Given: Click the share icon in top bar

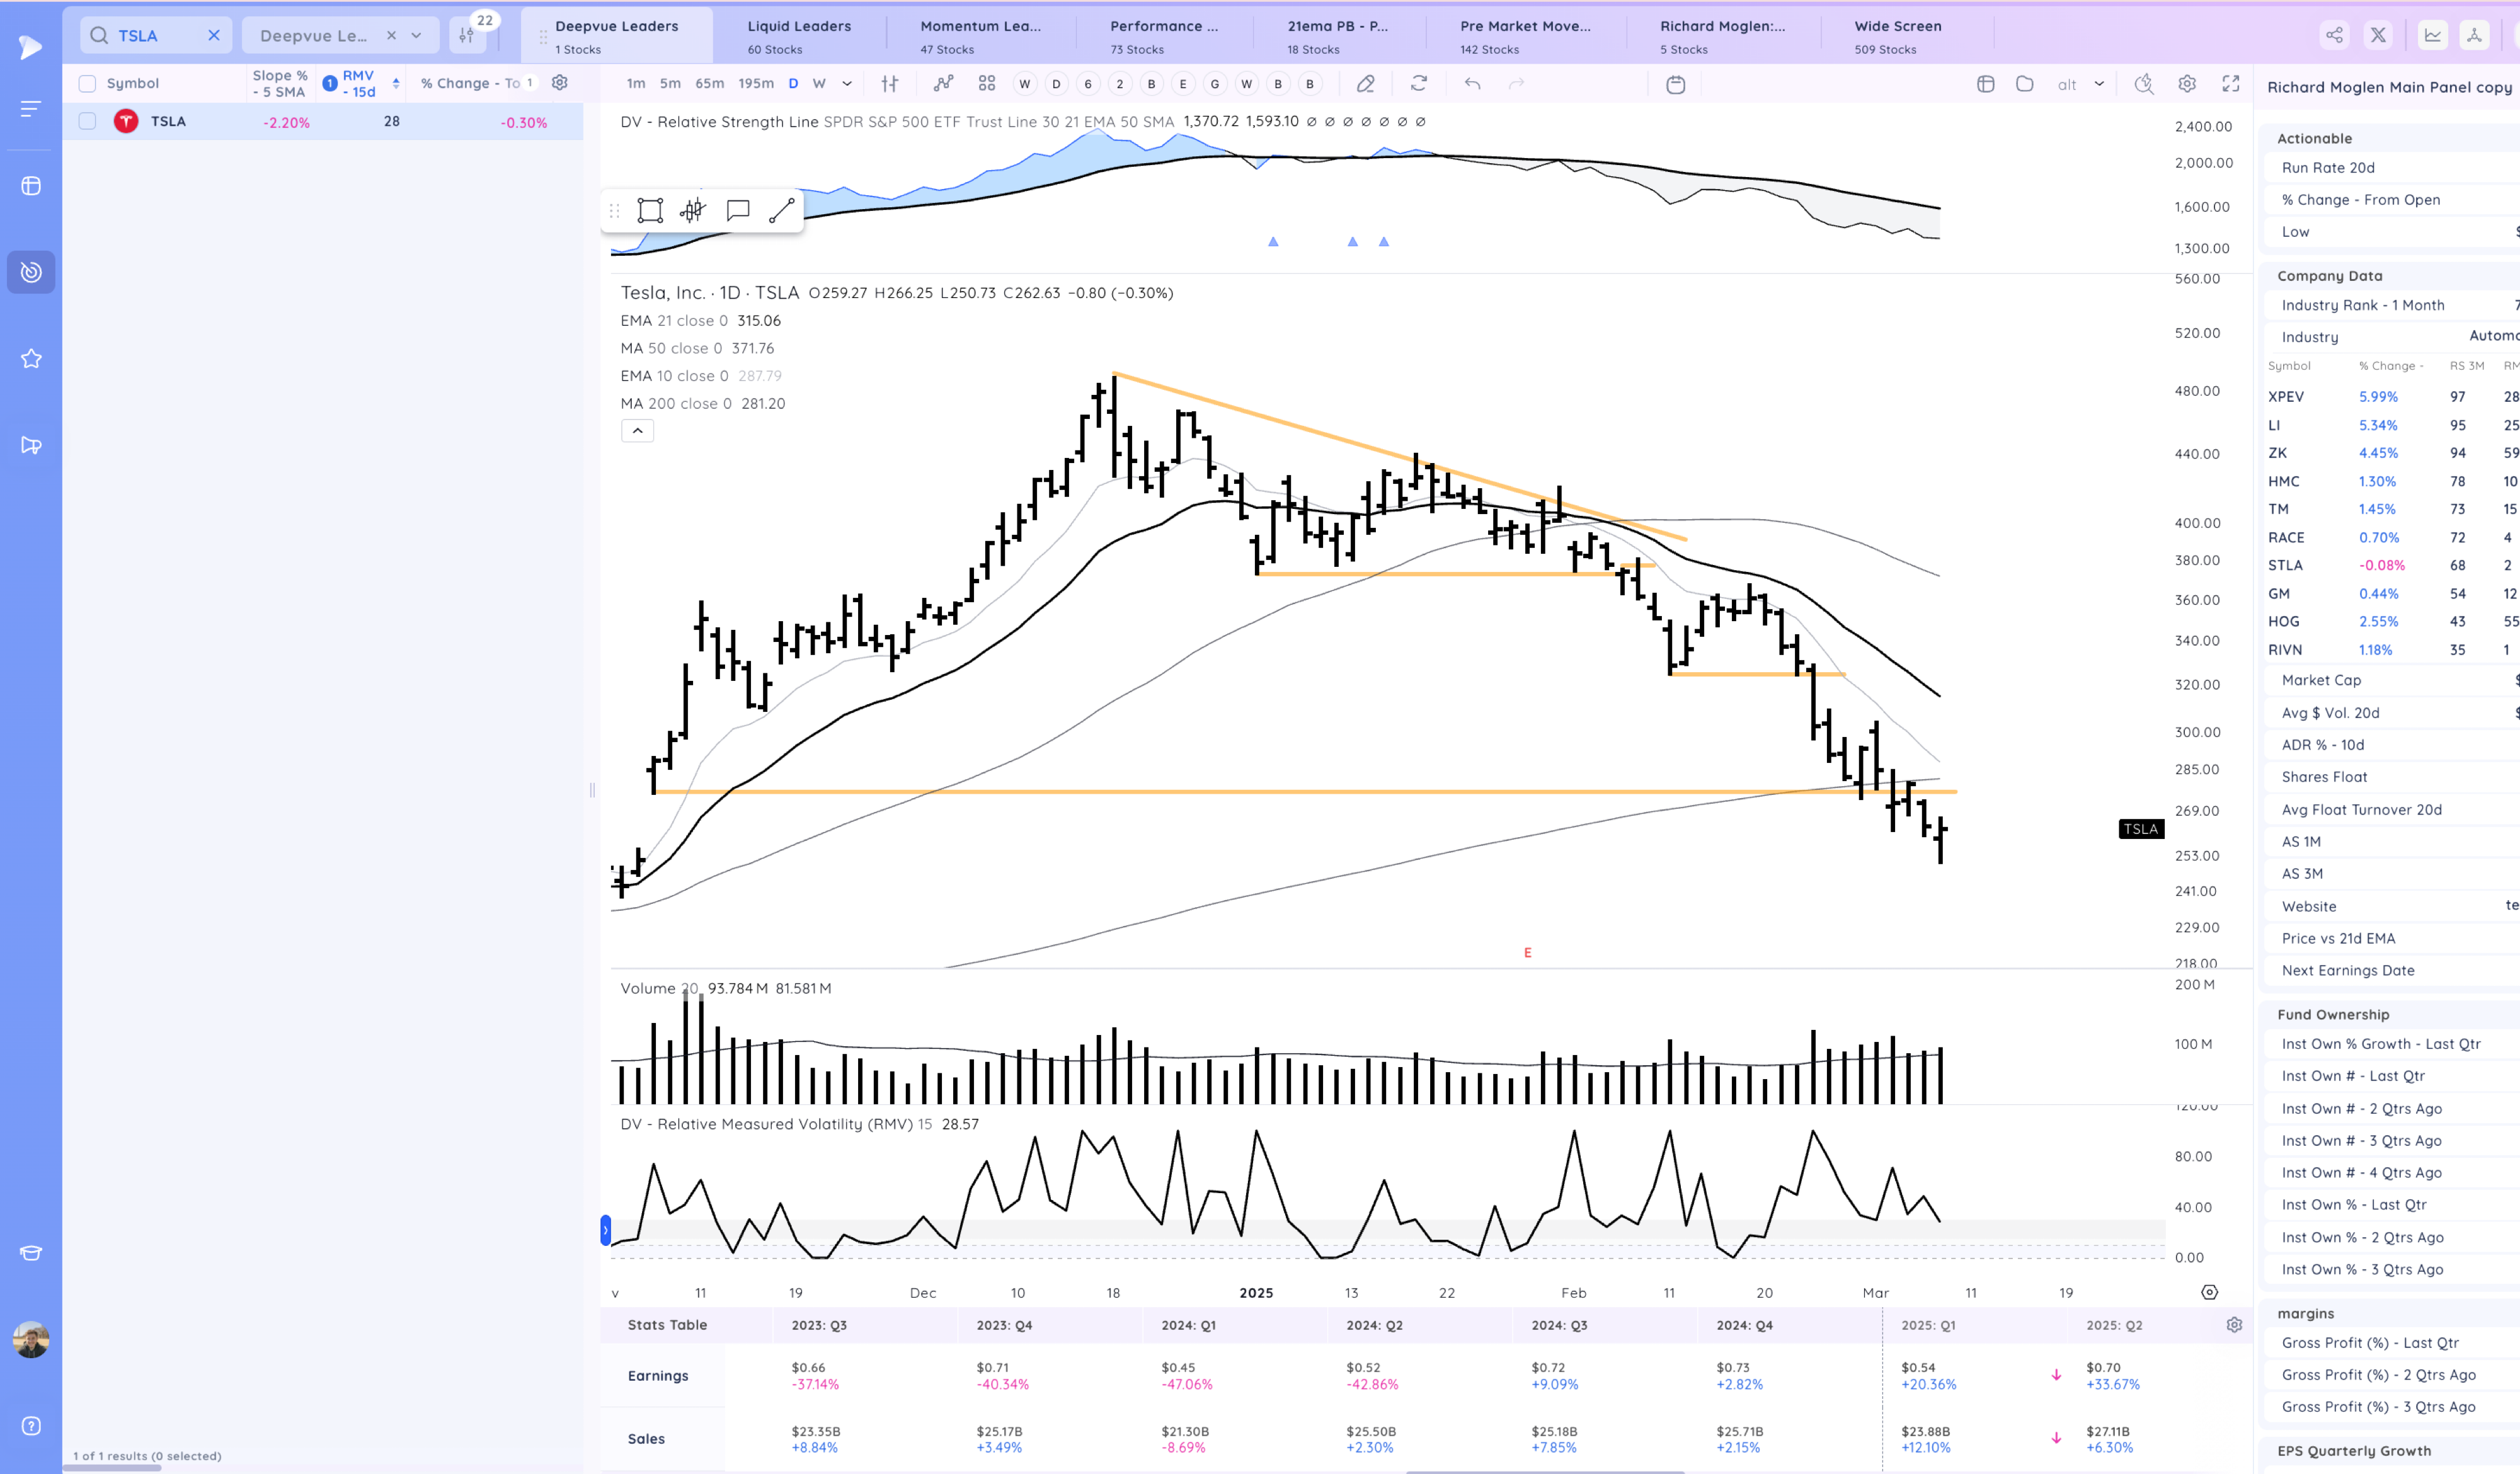Looking at the screenshot, I should pyautogui.click(x=2334, y=35).
